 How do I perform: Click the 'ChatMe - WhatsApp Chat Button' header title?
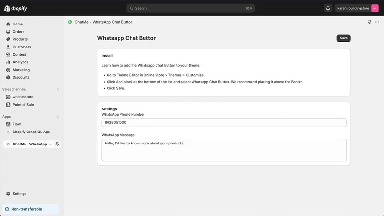[x=104, y=22]
